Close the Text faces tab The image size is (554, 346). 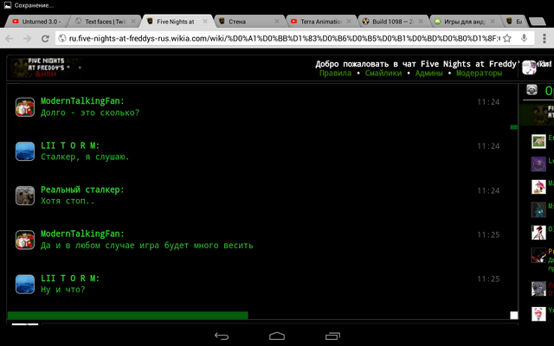click(132, 22)
